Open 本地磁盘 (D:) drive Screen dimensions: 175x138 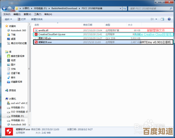tap(17, 107)
